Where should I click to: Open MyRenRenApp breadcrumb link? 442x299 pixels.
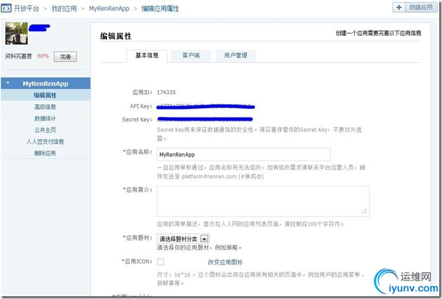tap(109, 9)
